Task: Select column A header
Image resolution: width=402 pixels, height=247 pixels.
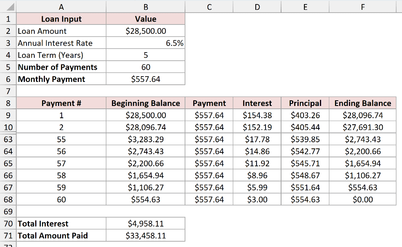Action: (x=61, y=7)
